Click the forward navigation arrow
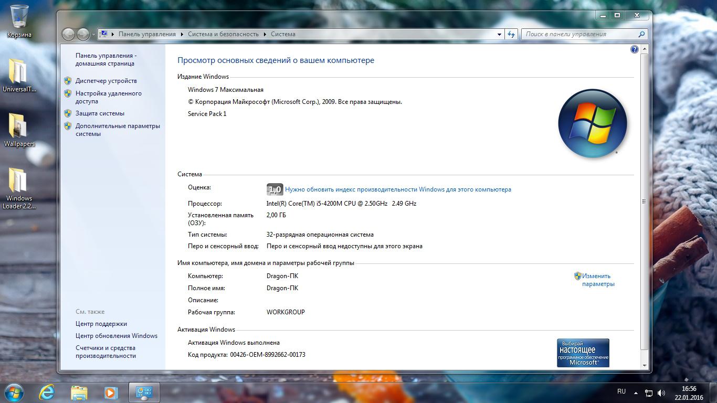This screenshot has width=717, height=403. [x=83, y=34]
